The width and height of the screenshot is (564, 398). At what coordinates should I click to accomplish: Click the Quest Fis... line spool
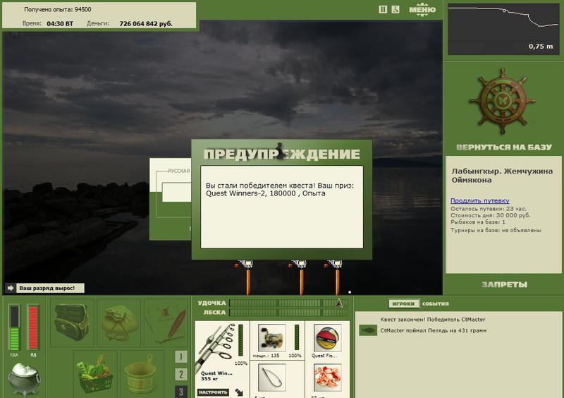[x=327, y=338]
